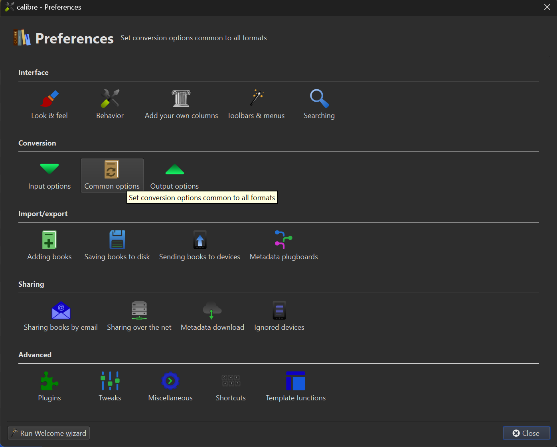Close Preferences window with X
This screenshot has width=557, height=447.
coord(547,7)
